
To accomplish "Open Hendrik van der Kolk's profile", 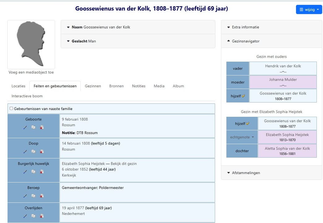I will coord(283,66).
